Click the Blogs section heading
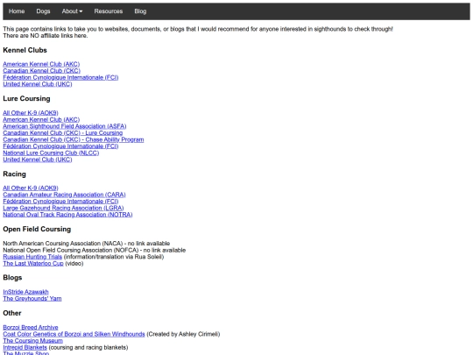Viewport: 473px width, 355px height. tap(12, 277)
